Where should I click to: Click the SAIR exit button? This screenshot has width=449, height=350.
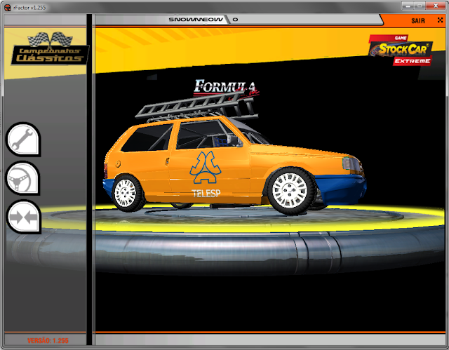[418, 21]
